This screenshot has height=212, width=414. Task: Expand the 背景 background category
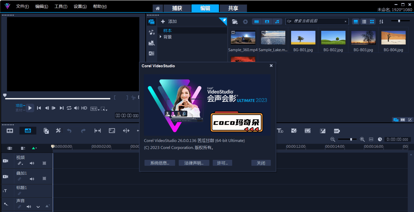(x=160, y=37)
